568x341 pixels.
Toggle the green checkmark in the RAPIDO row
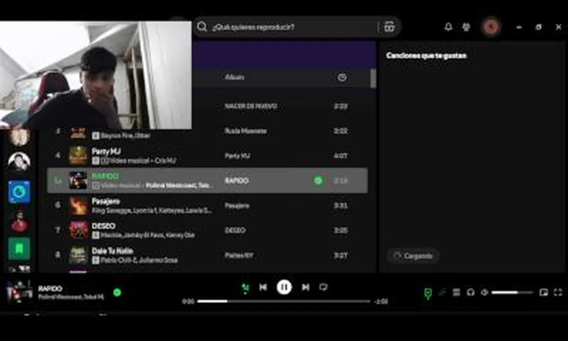[x=319, y=180]
